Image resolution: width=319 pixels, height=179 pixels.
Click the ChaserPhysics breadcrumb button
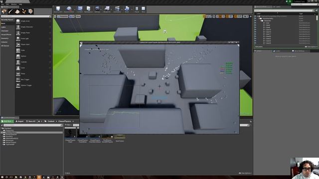(64, 121)
